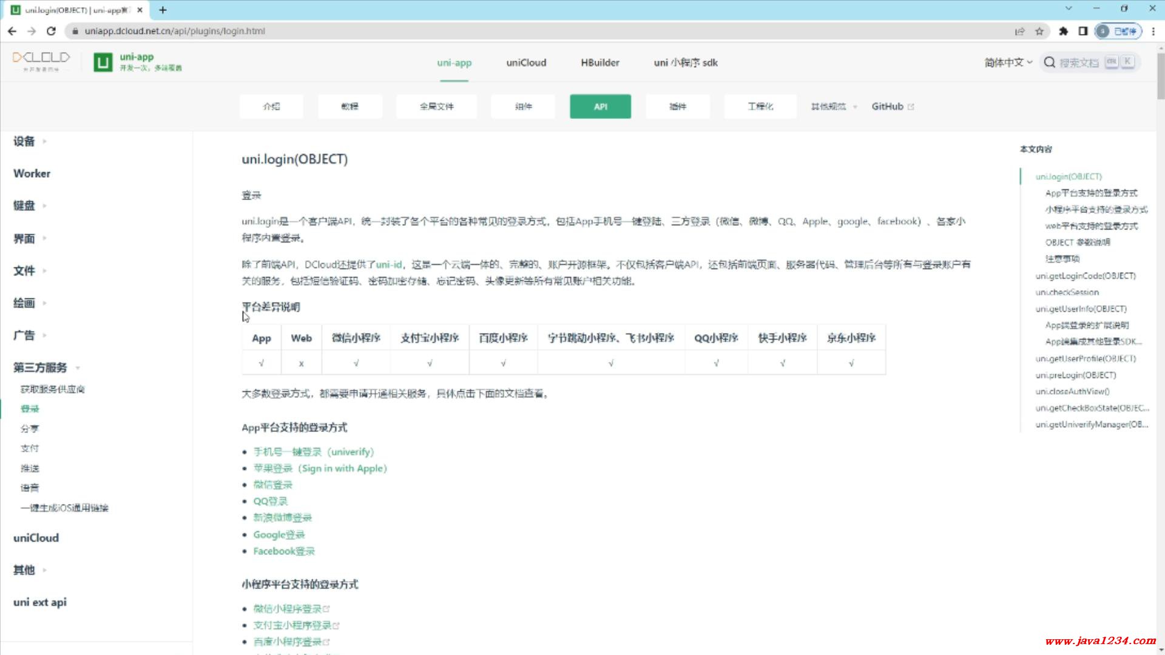Screen dimensions: 1165x655
Task: Click the browser back arrow
Action: (12, 31)
